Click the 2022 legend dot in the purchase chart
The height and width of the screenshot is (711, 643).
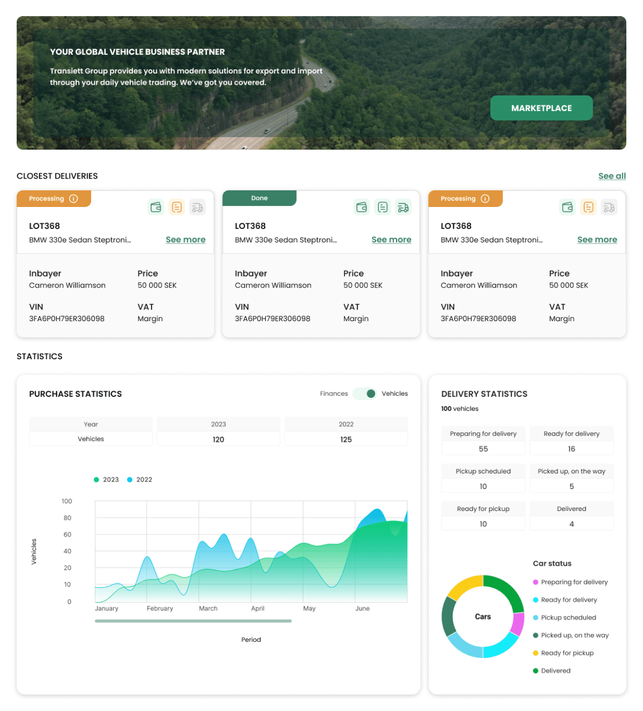130,479
